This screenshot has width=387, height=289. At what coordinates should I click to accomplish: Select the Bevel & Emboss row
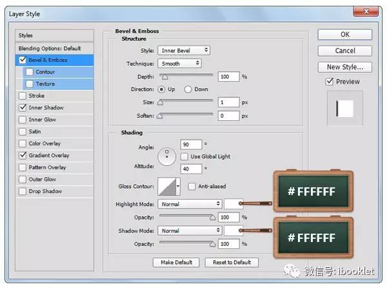click(x=55, y=60)
